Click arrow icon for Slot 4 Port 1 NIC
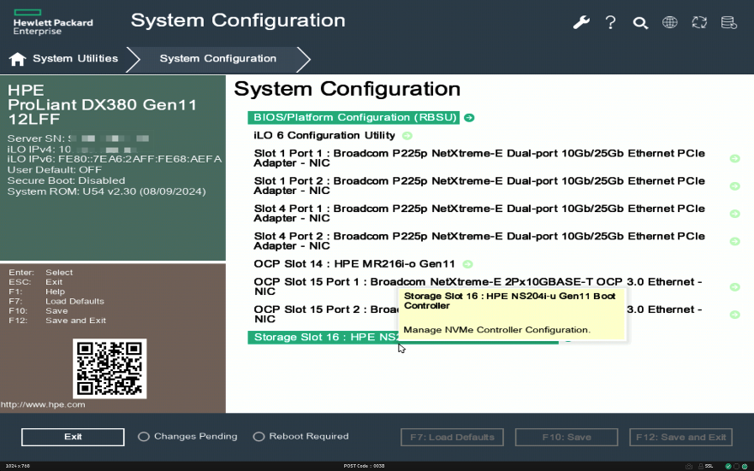This screenshot has height=471, width=754. [735, 214]
